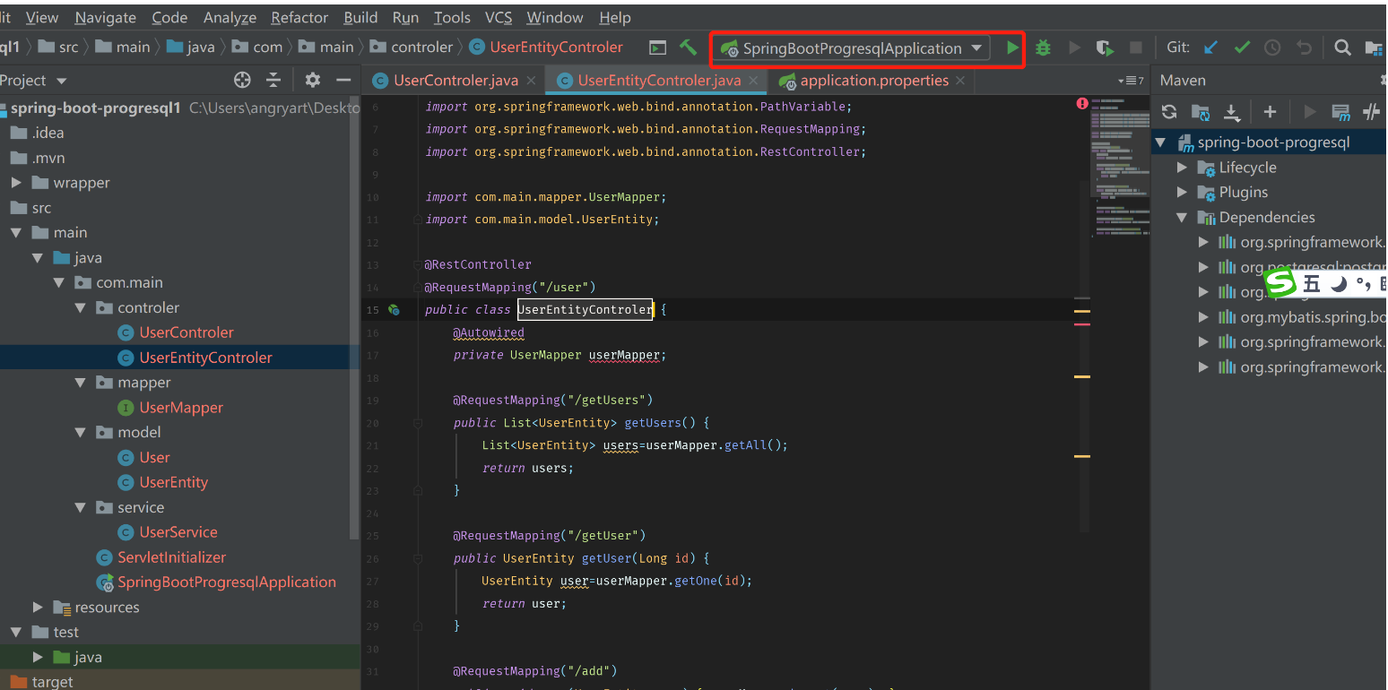Collapse getUsers method fold marker on line 20
The height and width of the screenshot is (690, 1388).
(417, 423)
